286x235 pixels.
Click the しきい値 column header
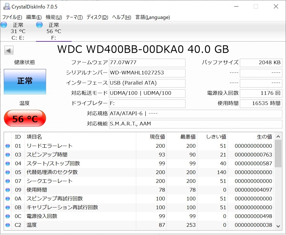tap(212, 137)
